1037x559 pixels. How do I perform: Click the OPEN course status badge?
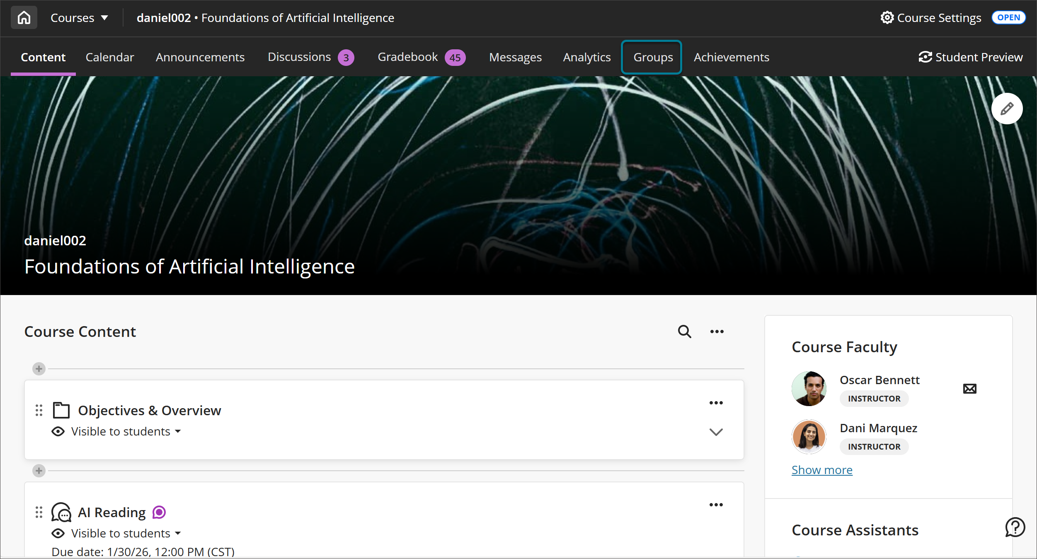1008,17
